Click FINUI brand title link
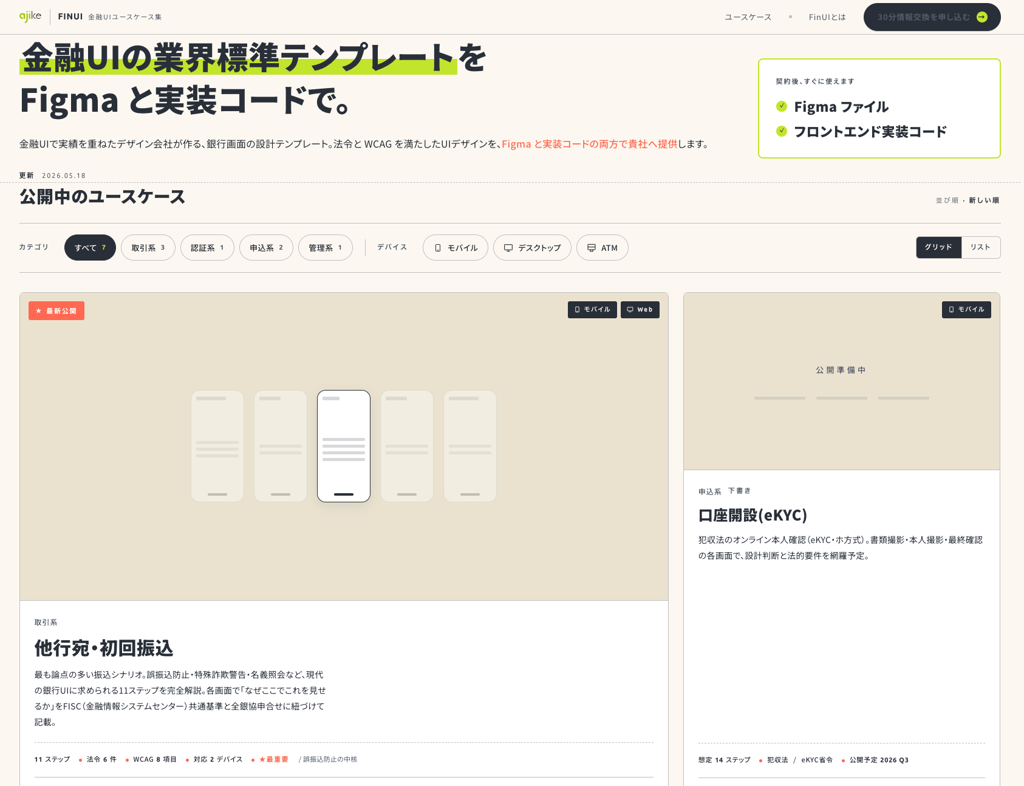The height and width of the screenshot is (786, 1024). 70,16
